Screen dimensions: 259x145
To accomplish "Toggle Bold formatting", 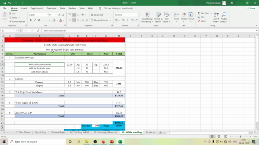I will pos(31,20).
